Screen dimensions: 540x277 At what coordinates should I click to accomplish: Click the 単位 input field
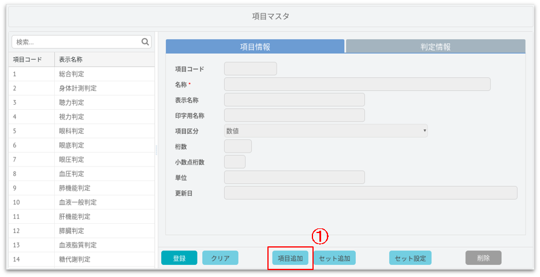point(295,178)
